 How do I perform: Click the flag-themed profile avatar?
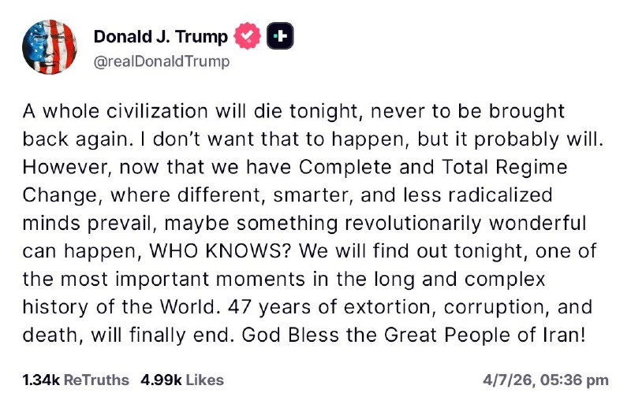click(x=49, y=46)
